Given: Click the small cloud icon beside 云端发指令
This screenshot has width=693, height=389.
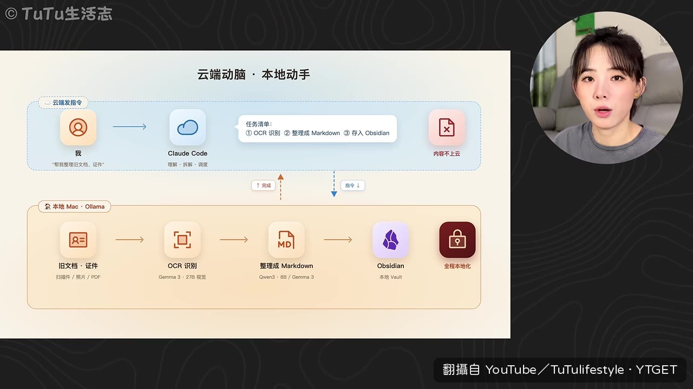Looking at the screenshot, I should 47,102.
